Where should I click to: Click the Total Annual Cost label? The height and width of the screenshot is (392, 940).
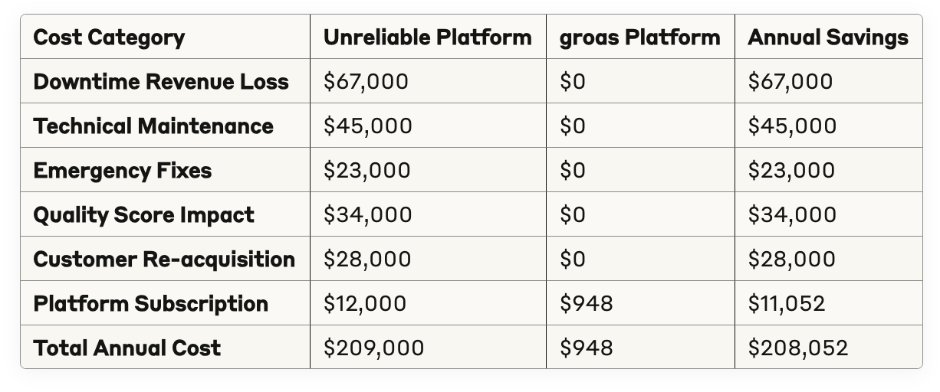coord(127,348)
